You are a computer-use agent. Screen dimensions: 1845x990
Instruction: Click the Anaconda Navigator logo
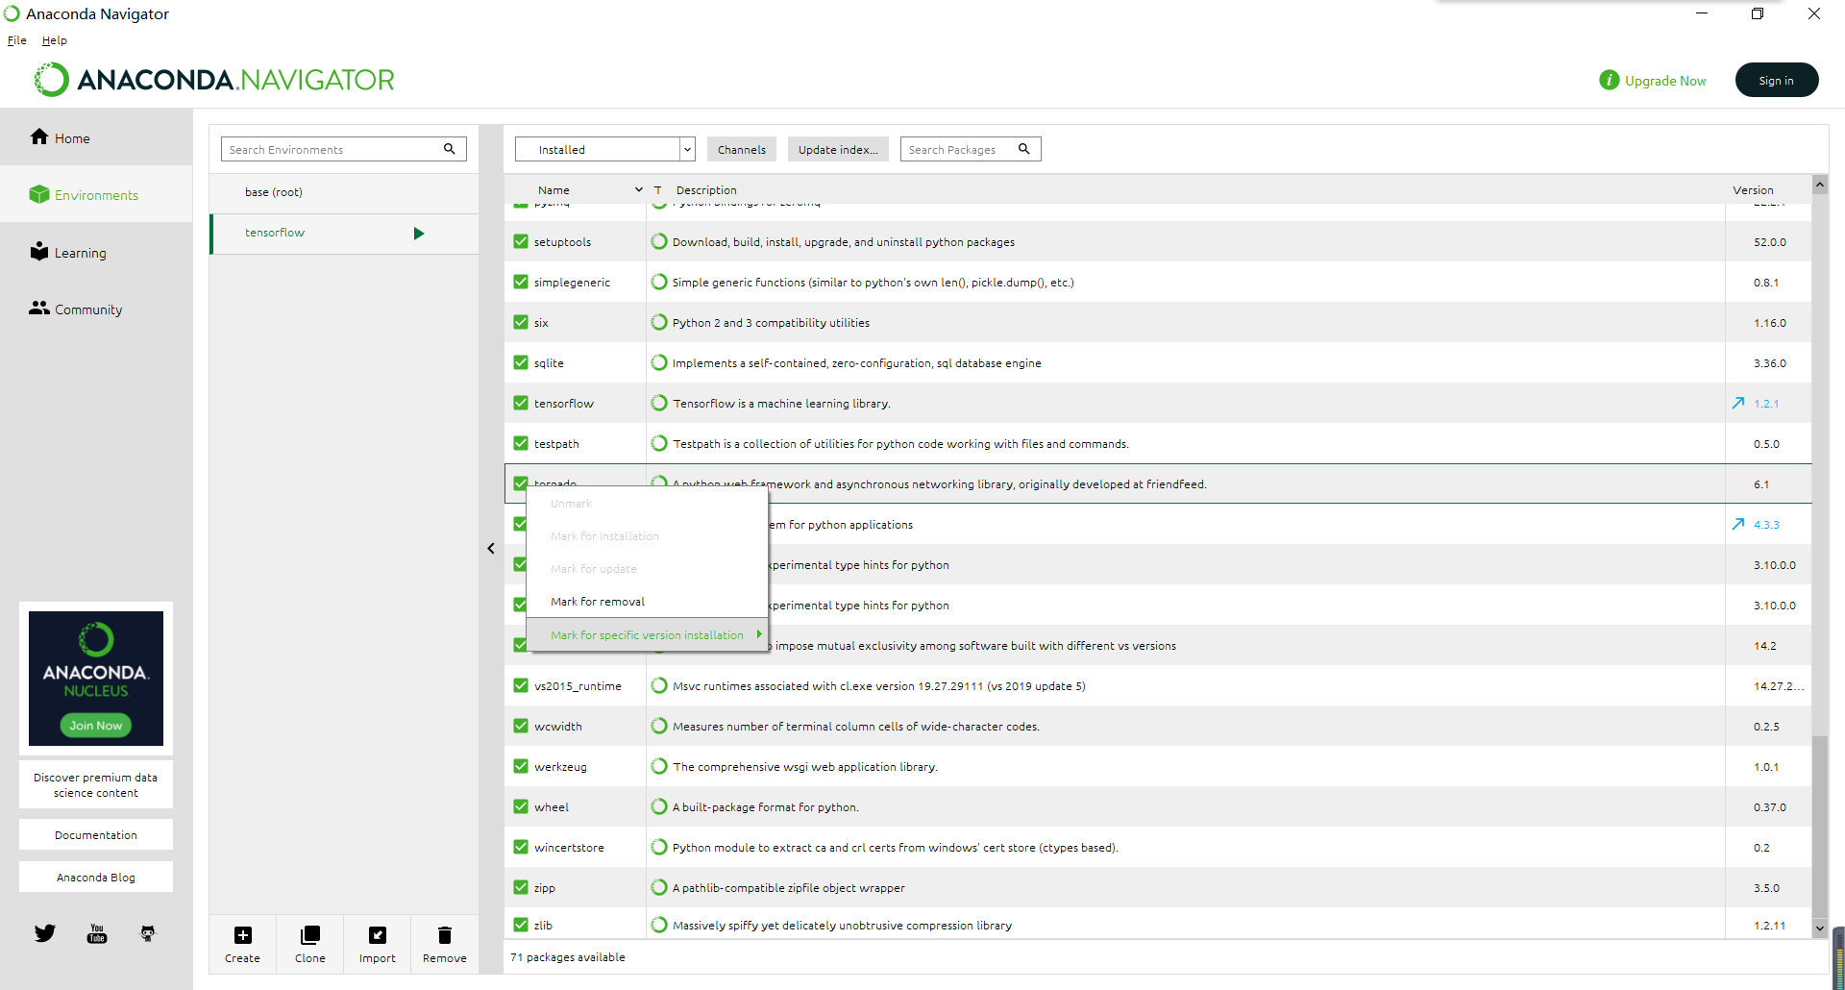214,80
